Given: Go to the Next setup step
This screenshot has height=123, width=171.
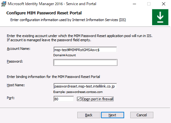Looking at the screenshot, I should [x=113, y=115].
